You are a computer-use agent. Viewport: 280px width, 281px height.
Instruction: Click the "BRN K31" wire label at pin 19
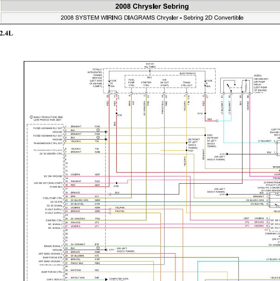(85, 196)
